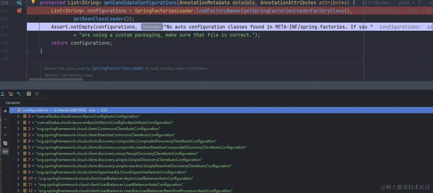Select row 12 LoadBalancerBeanPostProcessorAutoConfiguration
Image resolution: width=433 pixels, height=193 pixels.
[x=221, y=191]
